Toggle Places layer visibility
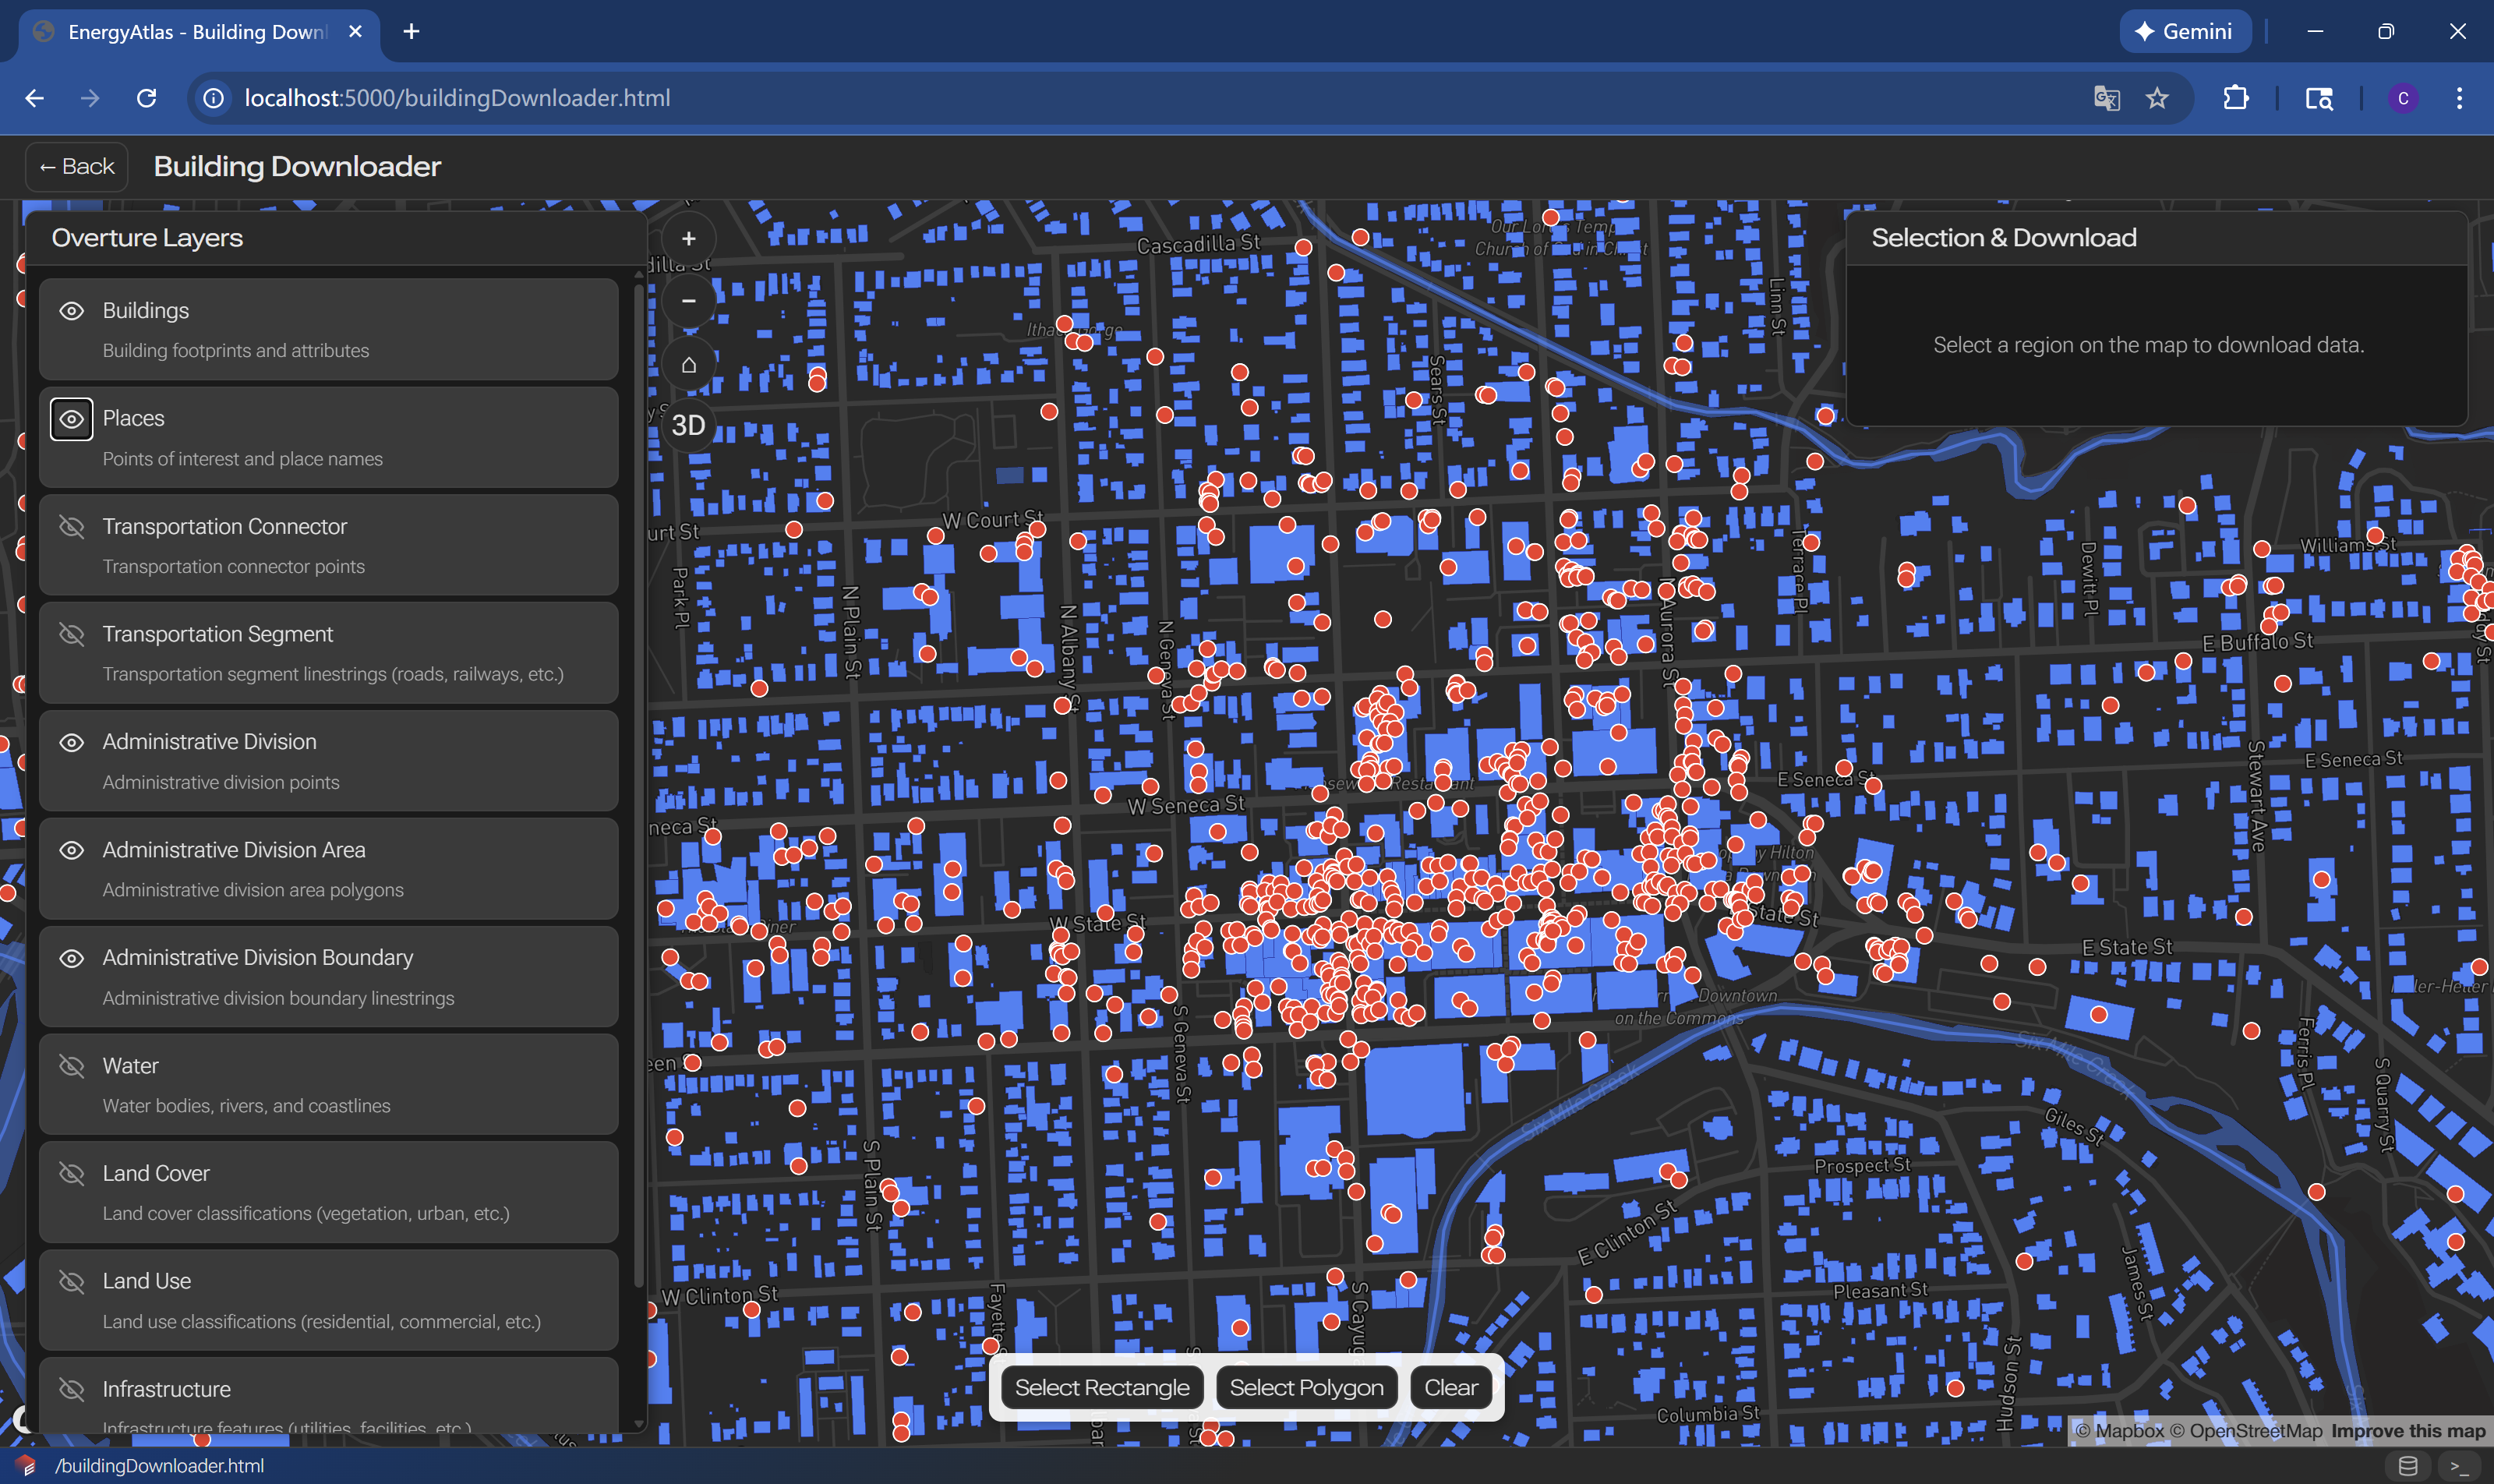This screenshot has width=2494, height=1484. pos(71,419)
